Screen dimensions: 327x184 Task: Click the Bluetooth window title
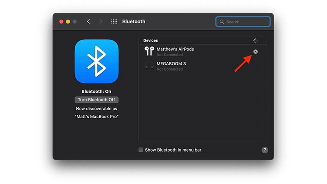tap(134, 21)
